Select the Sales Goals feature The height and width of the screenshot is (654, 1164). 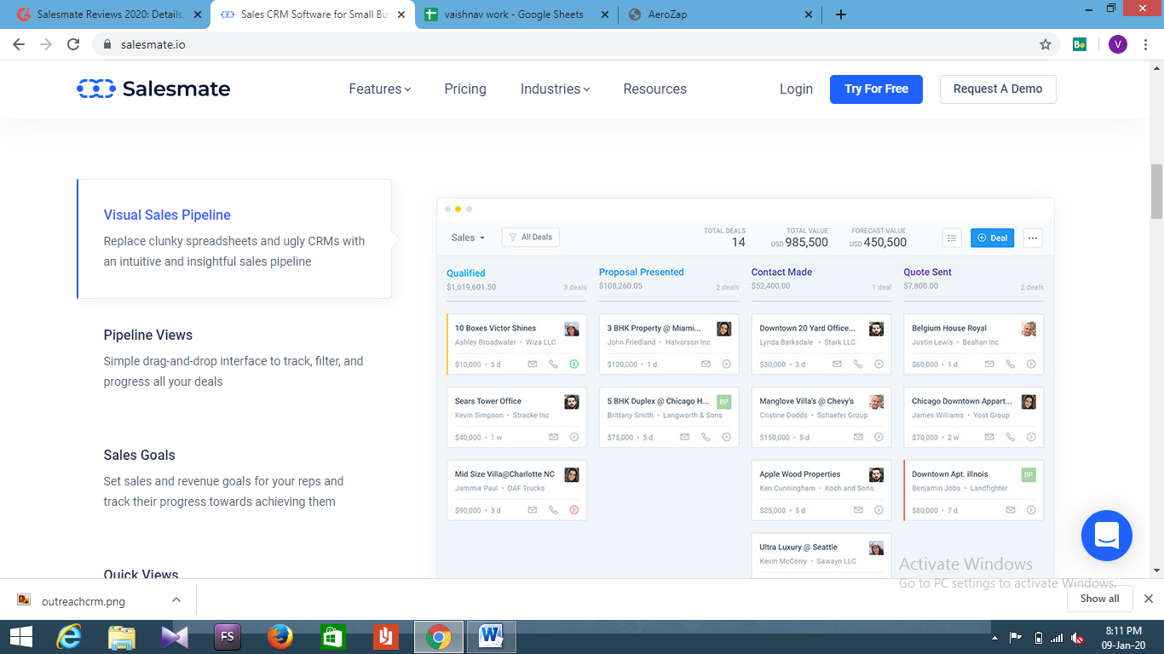coord(140,455)
